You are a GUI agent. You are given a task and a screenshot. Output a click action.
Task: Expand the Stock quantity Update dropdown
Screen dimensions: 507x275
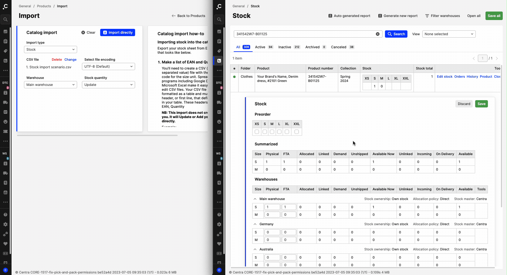108,85
